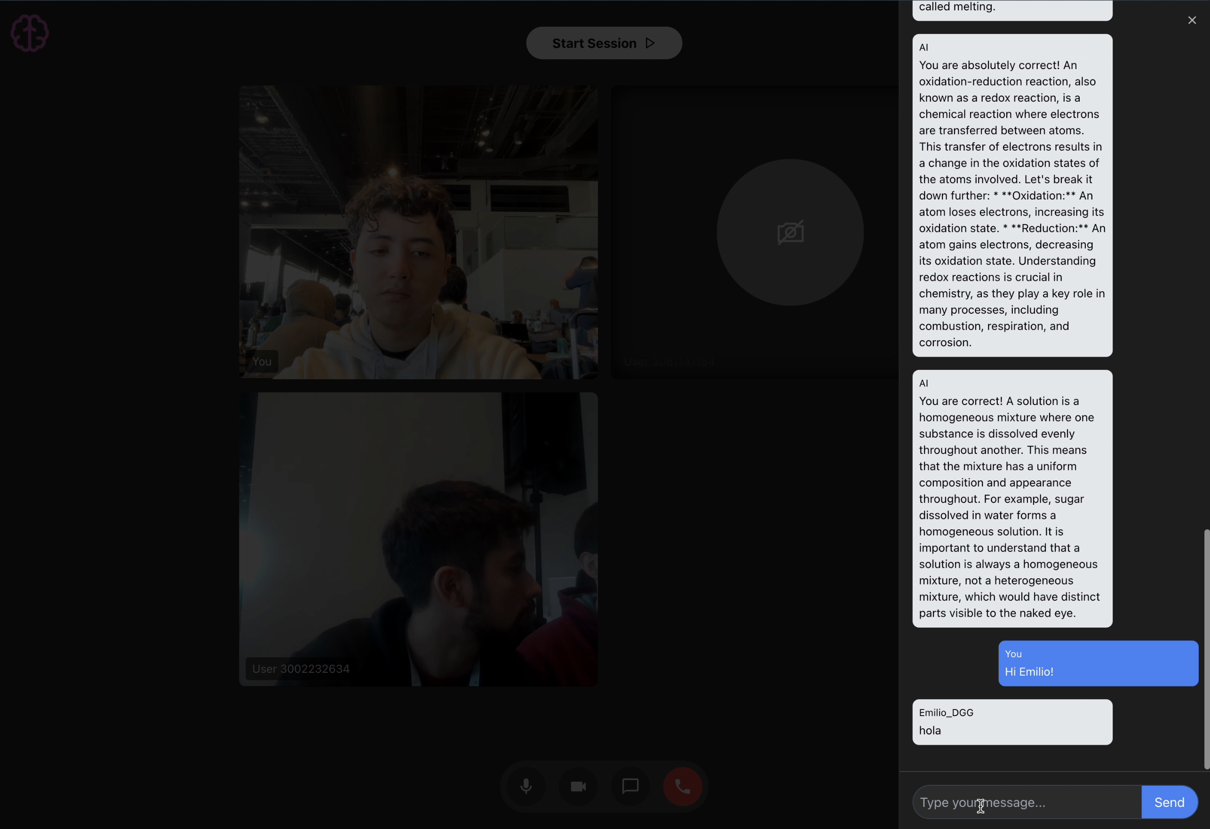This screenshot has height=829, width=1210.
Task: Click the camera-off avatar circle
Action: click(x=790, y=232)
